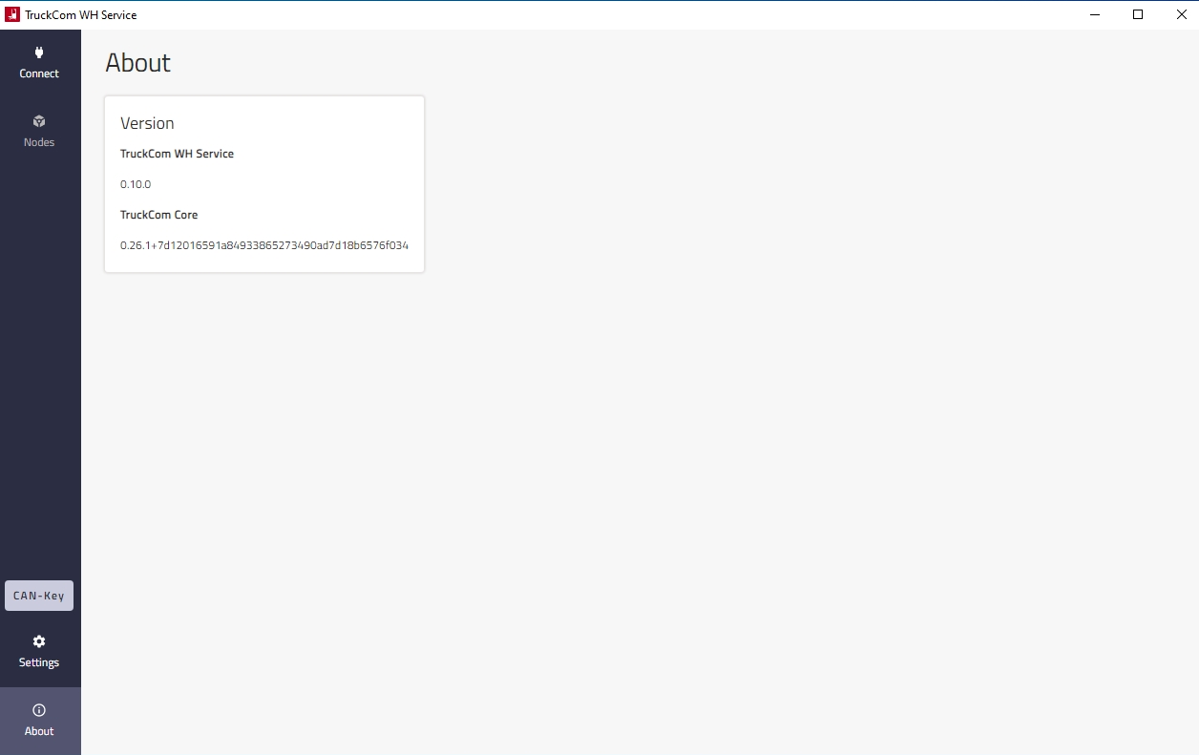Click the About page heading

(137, 63)
